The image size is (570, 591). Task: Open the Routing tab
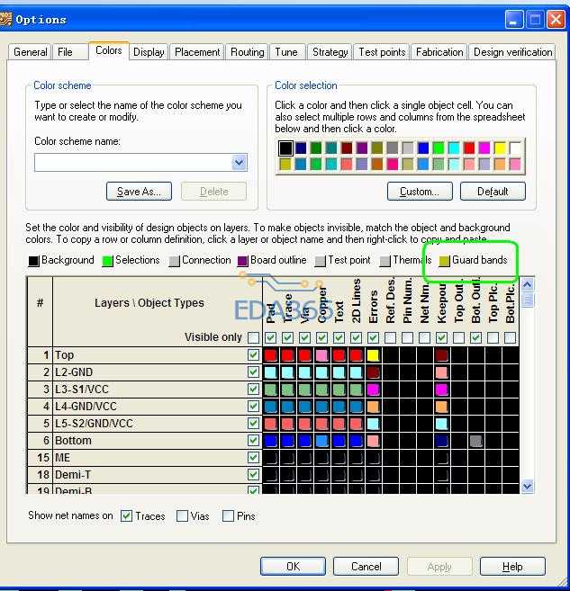click(x=247, y=52)
